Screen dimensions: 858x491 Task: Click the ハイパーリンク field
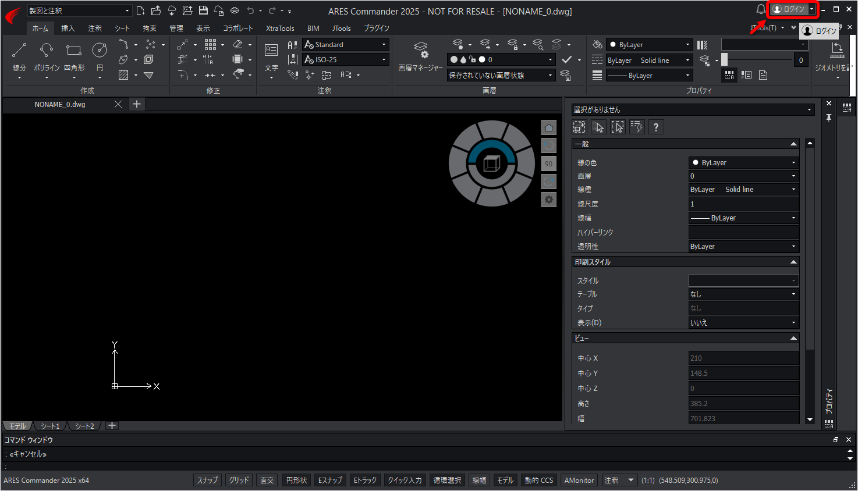pos(744,232)
